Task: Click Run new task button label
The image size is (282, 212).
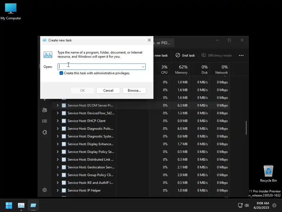Action: point(161,55)
